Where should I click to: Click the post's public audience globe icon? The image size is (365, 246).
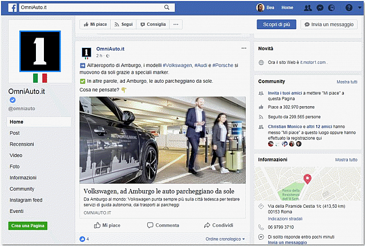tap(108, 56)
